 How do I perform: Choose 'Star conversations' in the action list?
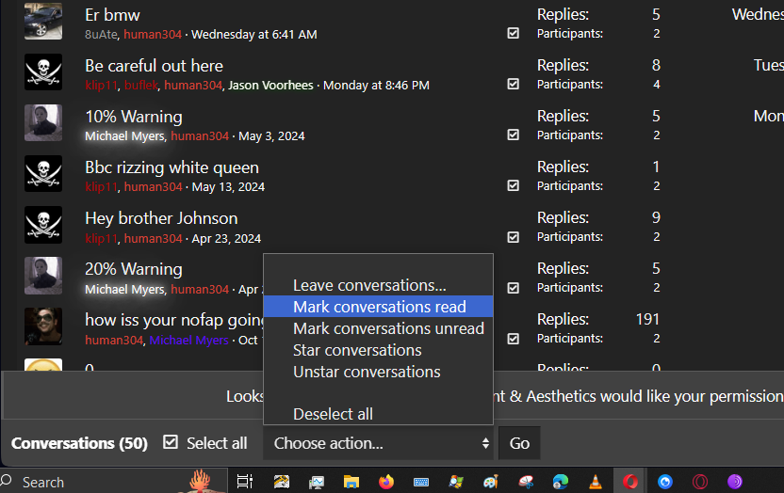(x=357, y=350)
